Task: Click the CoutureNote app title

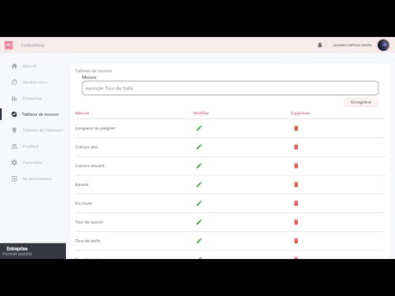Action: 33,45
